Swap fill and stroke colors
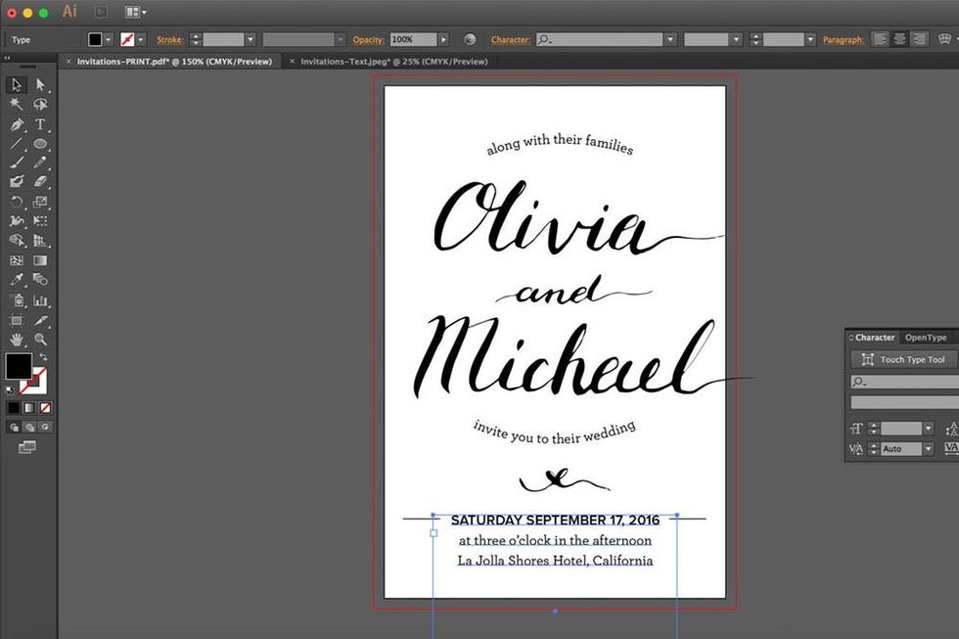 [x=43, y=357]
